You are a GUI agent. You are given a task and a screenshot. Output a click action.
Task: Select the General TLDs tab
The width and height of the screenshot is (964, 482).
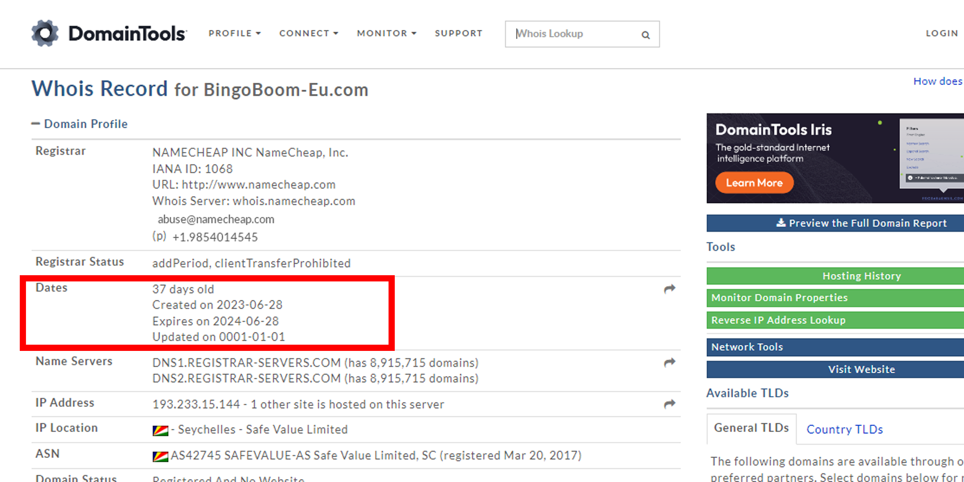click(751, 428)
